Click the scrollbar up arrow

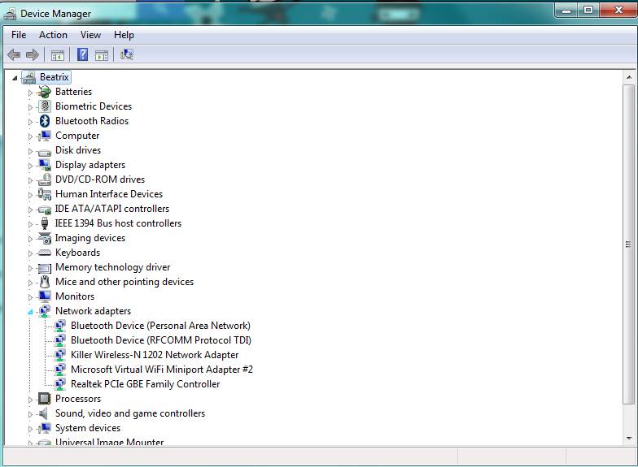click(x=629, y=77)
